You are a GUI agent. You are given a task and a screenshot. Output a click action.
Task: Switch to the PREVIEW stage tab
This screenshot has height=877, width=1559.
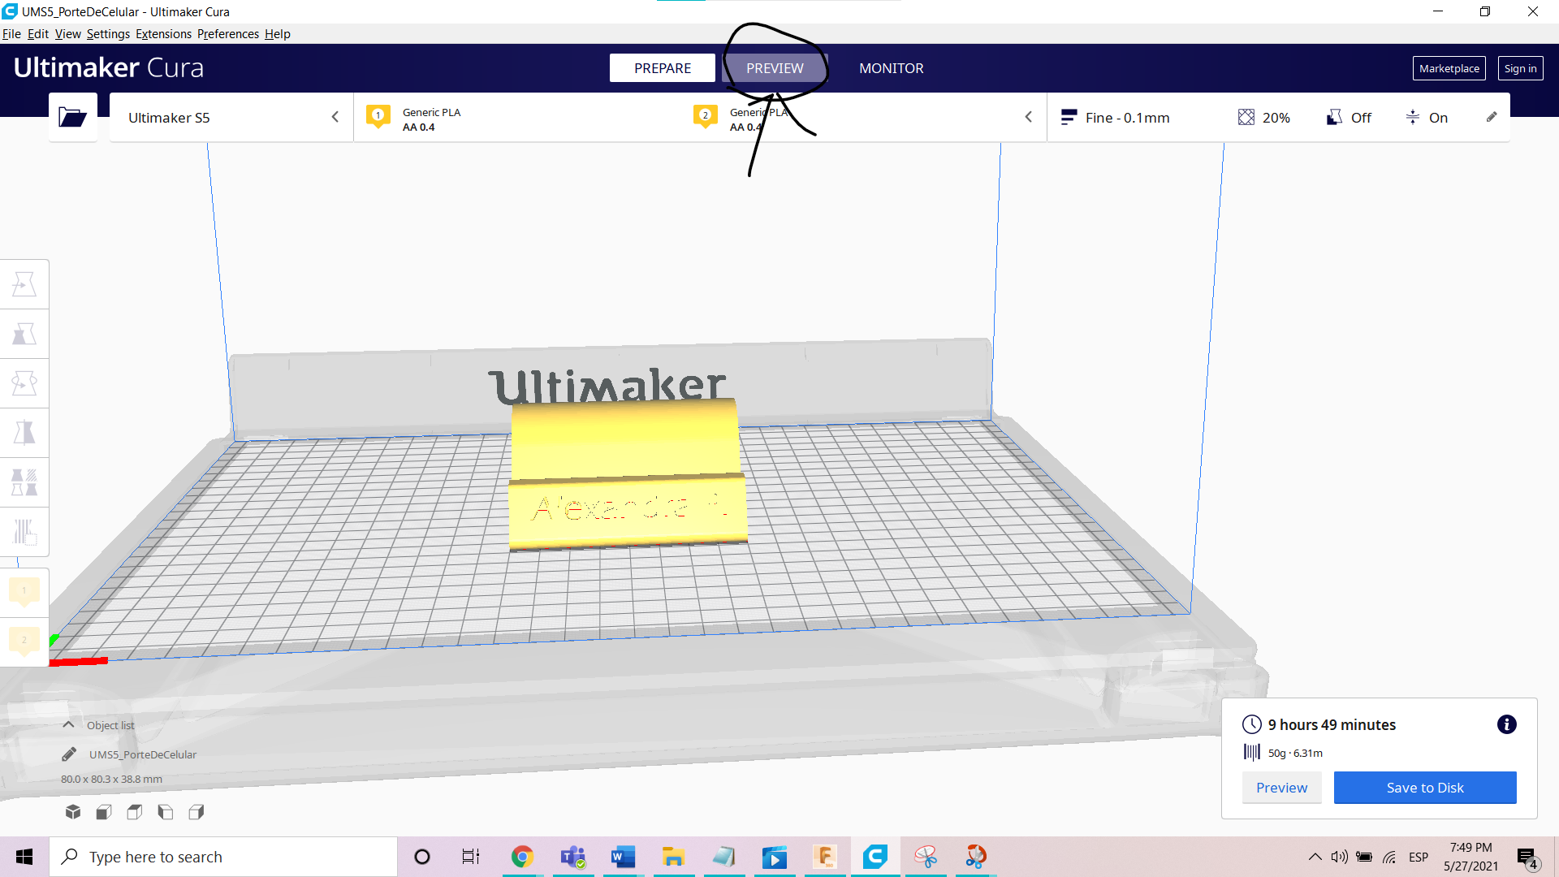coord(775,68)
